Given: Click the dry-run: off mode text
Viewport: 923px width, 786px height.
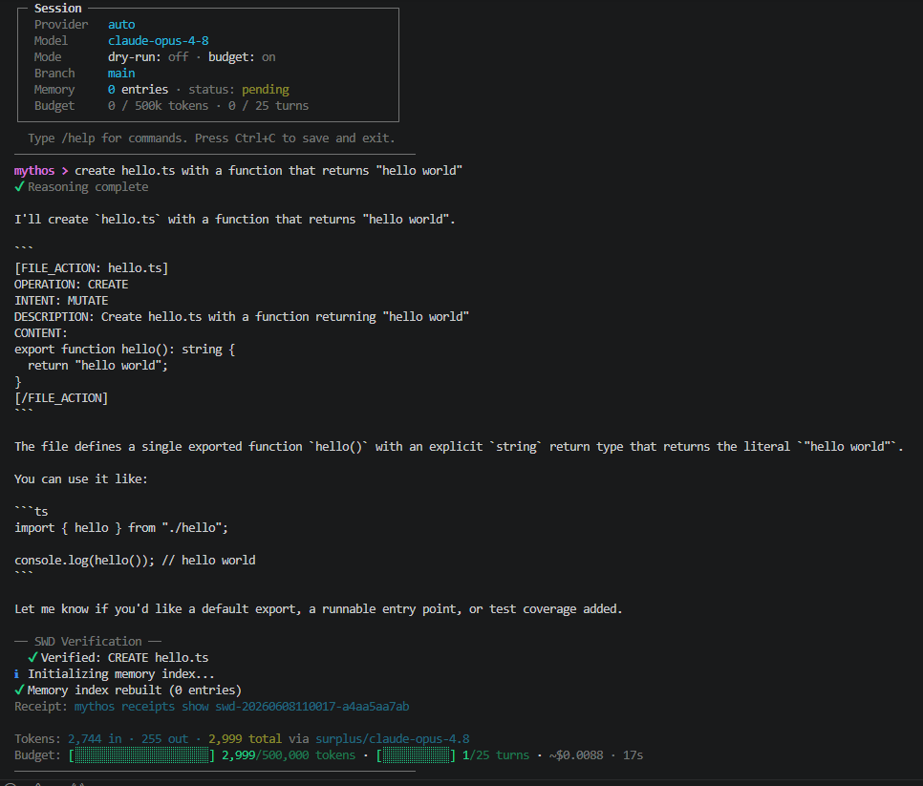Looking at the screenshot, I should tap(148, 57).
